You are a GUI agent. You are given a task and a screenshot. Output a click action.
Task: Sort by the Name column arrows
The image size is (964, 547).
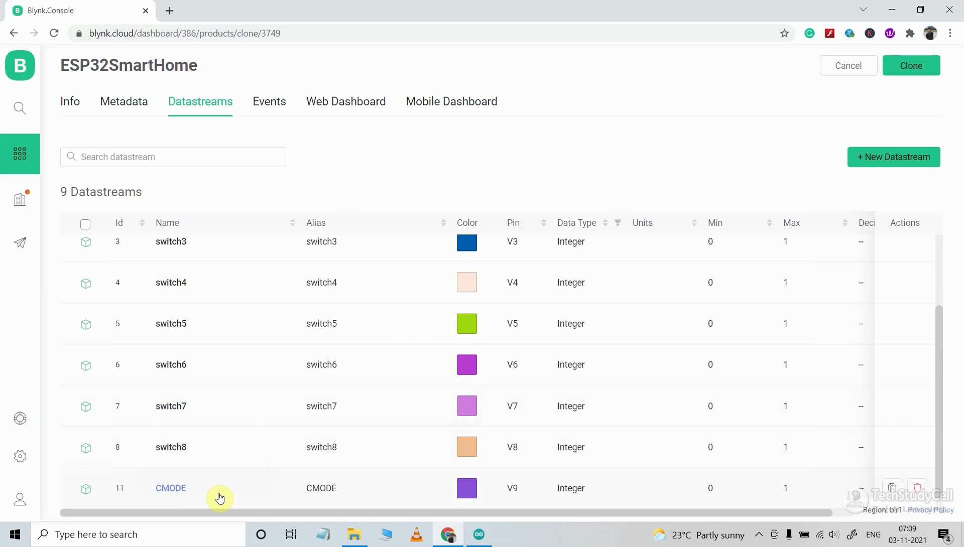click(292, 223)
